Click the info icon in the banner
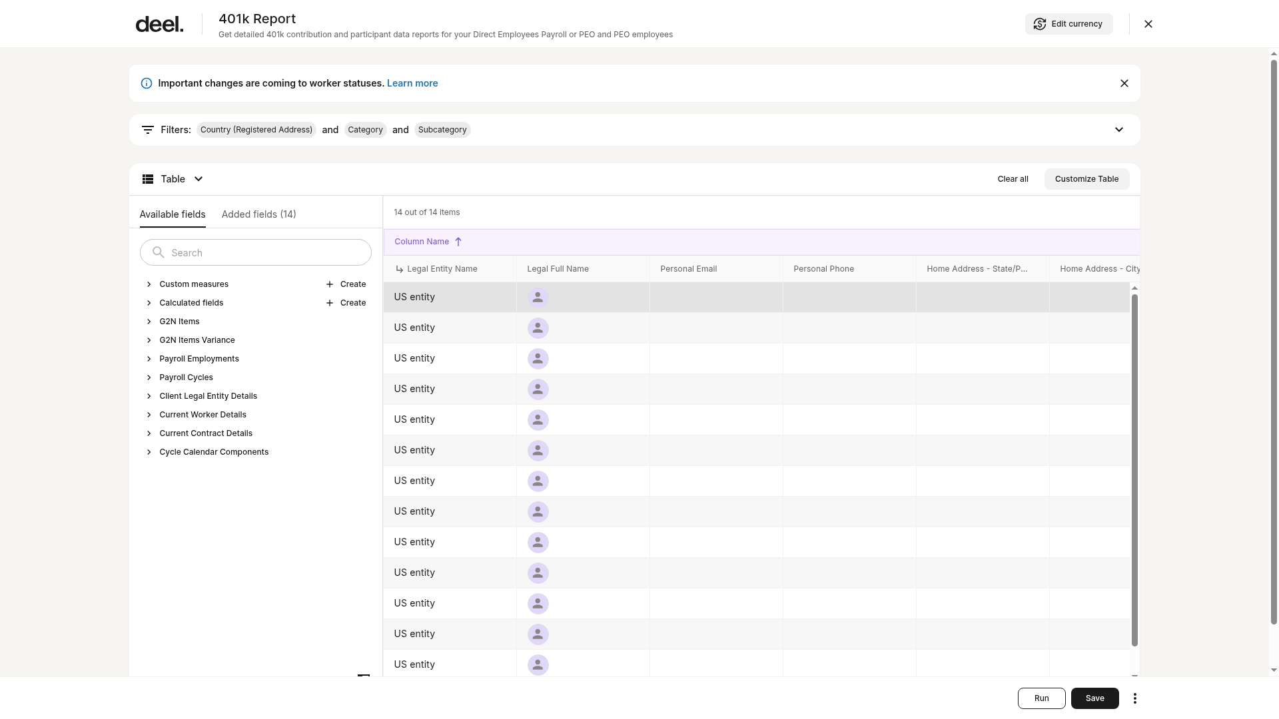 click(x=147, y=83)
